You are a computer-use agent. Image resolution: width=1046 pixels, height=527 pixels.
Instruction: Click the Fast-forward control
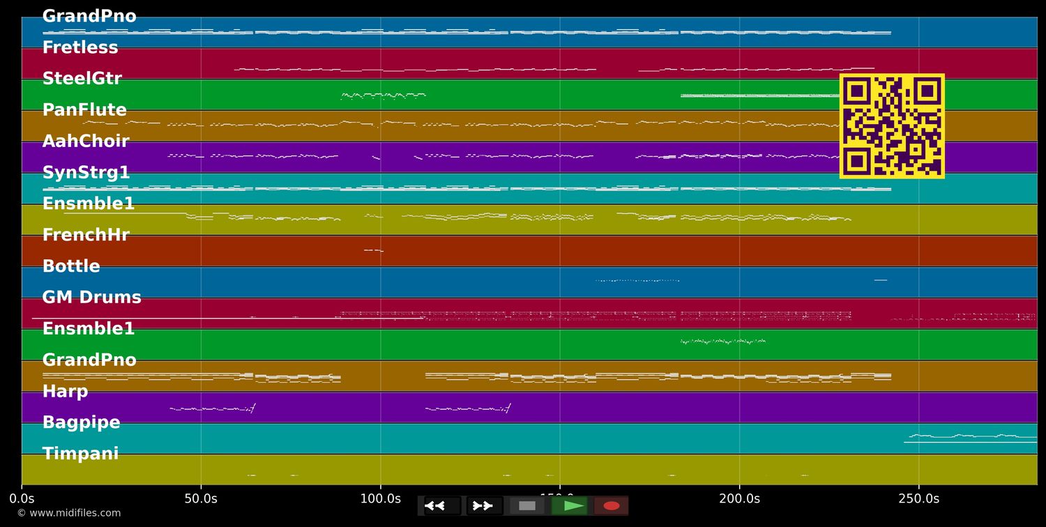point(483,505)
